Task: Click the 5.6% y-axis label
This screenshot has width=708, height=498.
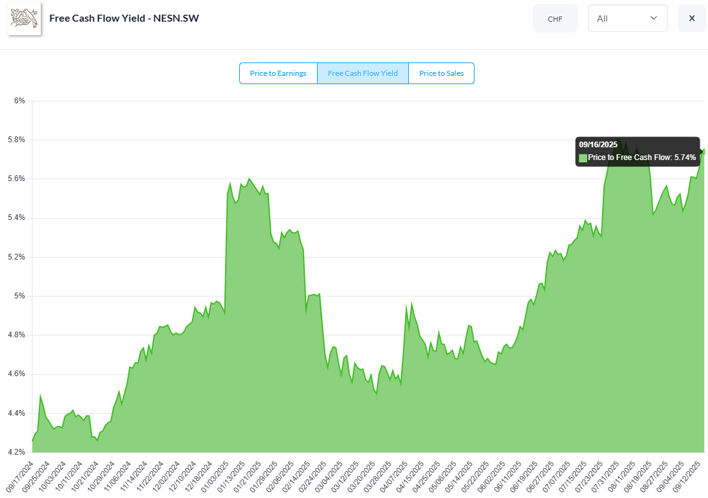Action: point(16,179)
